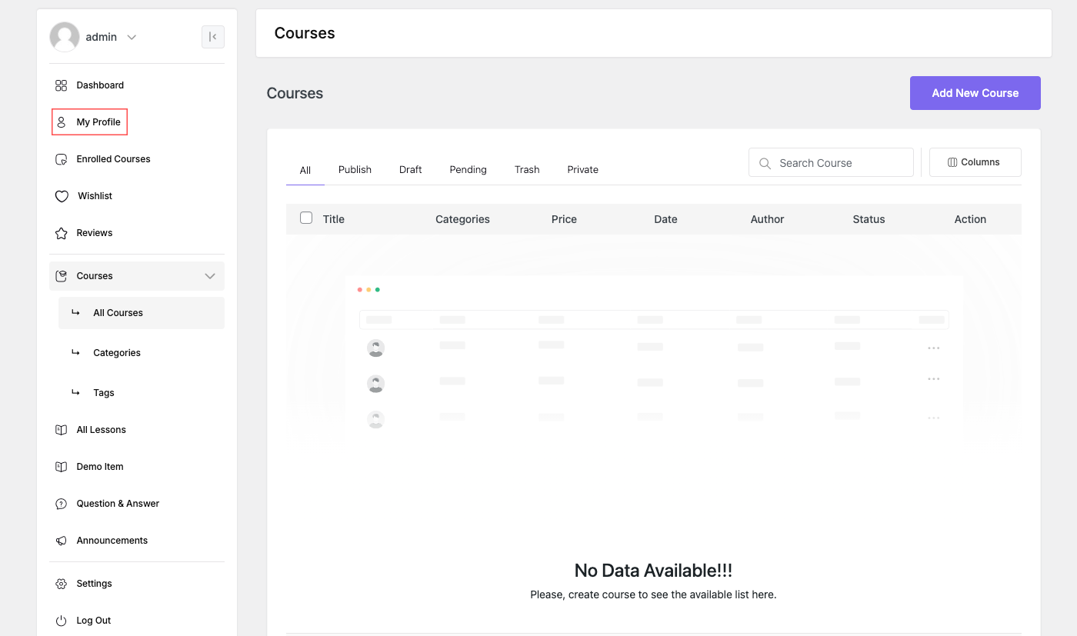Click the Date column header
The image size is (1077, 636).
click(x=665, y=219)
